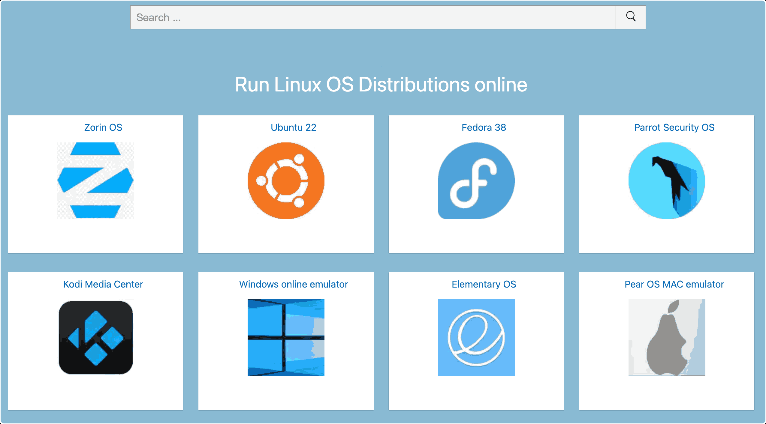Open the Zorin OS title link
Image resolution: width=766 pixels, height=424 pixels.
point(103,127)
